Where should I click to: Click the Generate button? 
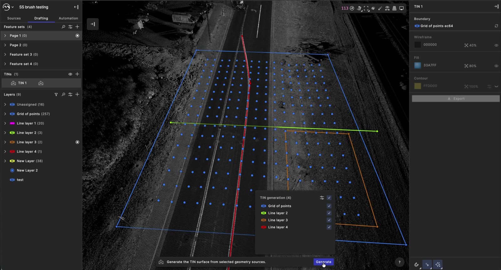tap(323, 262)
